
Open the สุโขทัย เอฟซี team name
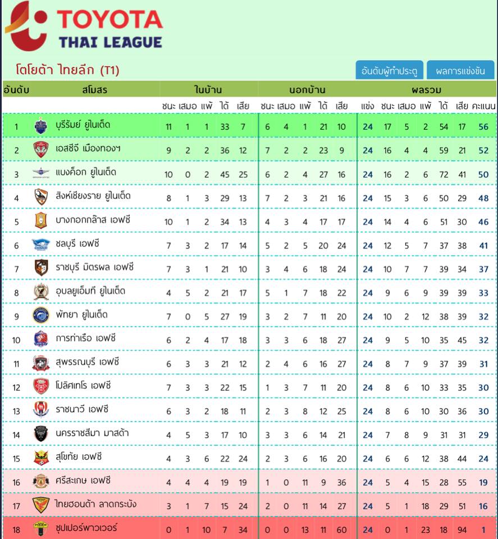point(79,457)
